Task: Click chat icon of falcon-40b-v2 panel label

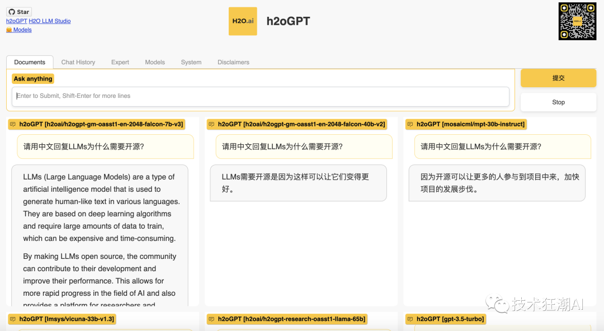Action: pos(211,124)
